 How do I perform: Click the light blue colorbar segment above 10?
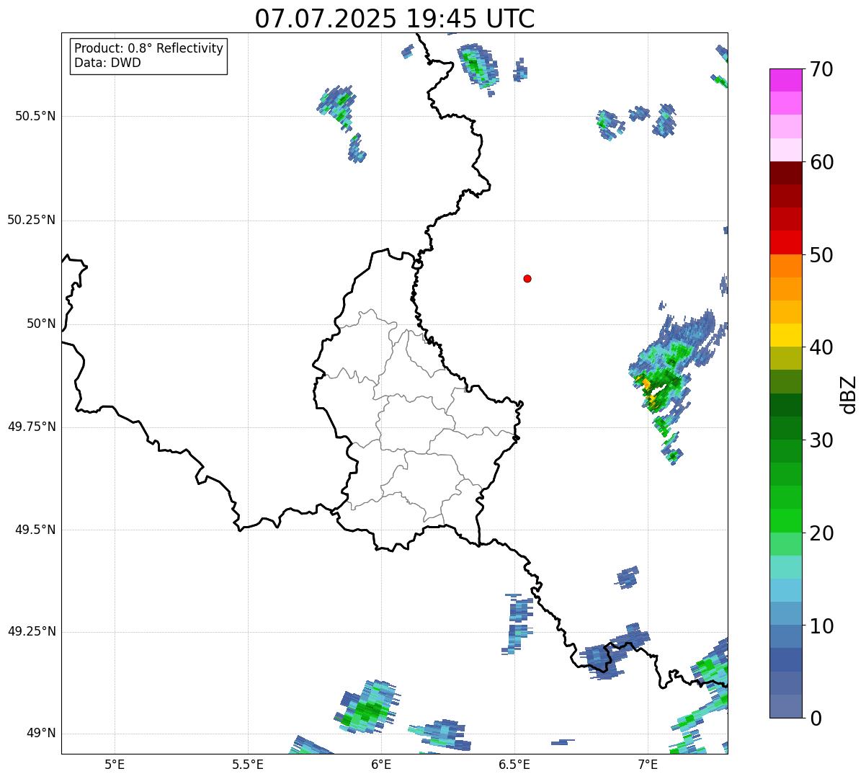(786, 613)
